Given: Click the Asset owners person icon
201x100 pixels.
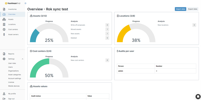Looking at the screenshot, I should [x=4, y=34].
